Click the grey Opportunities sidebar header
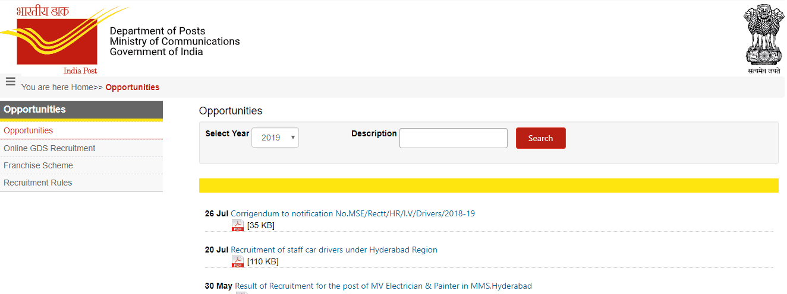 pos(81,110)
